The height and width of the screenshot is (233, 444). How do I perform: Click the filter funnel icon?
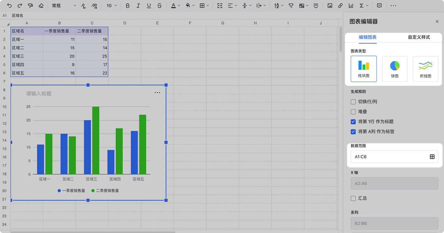pos(291,6)
